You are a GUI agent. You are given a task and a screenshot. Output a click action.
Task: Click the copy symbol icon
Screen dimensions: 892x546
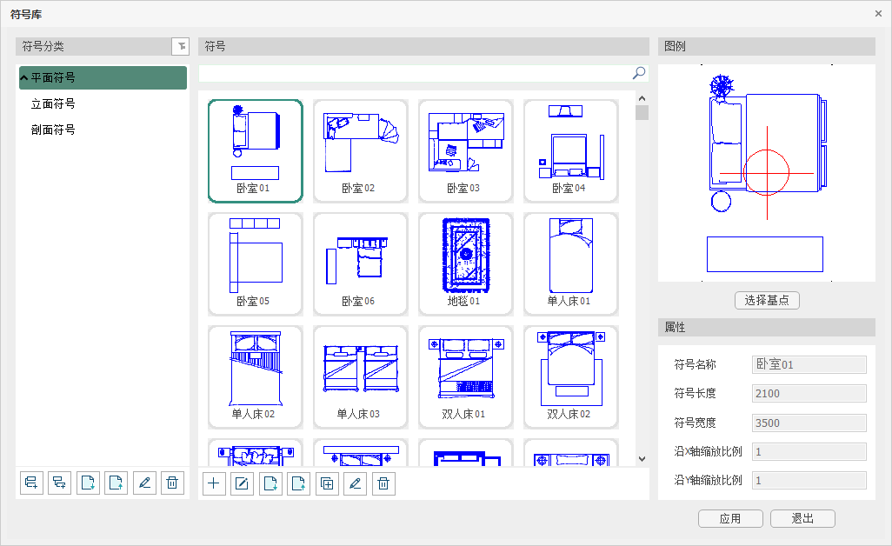tap(327, 483)
